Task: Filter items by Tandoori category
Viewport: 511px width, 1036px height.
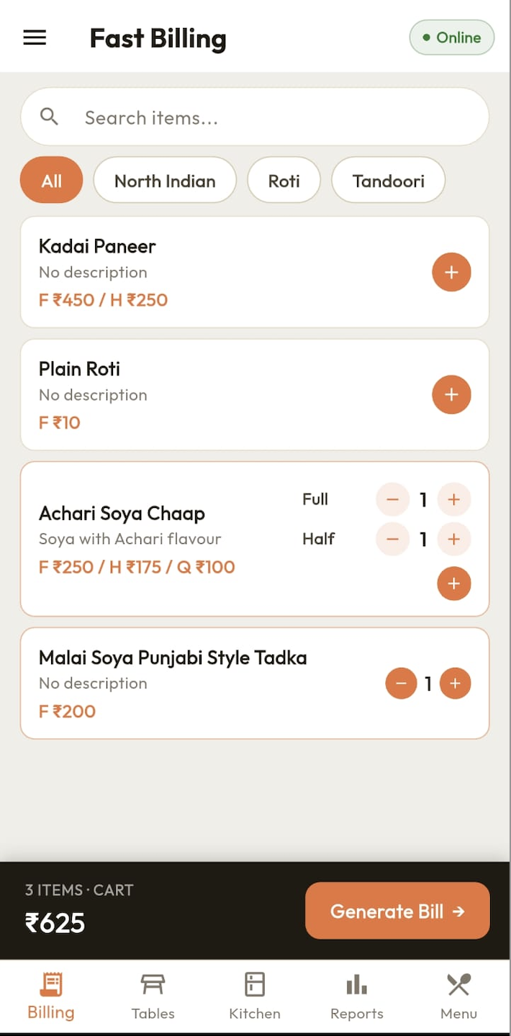Action: coord(388,181)
